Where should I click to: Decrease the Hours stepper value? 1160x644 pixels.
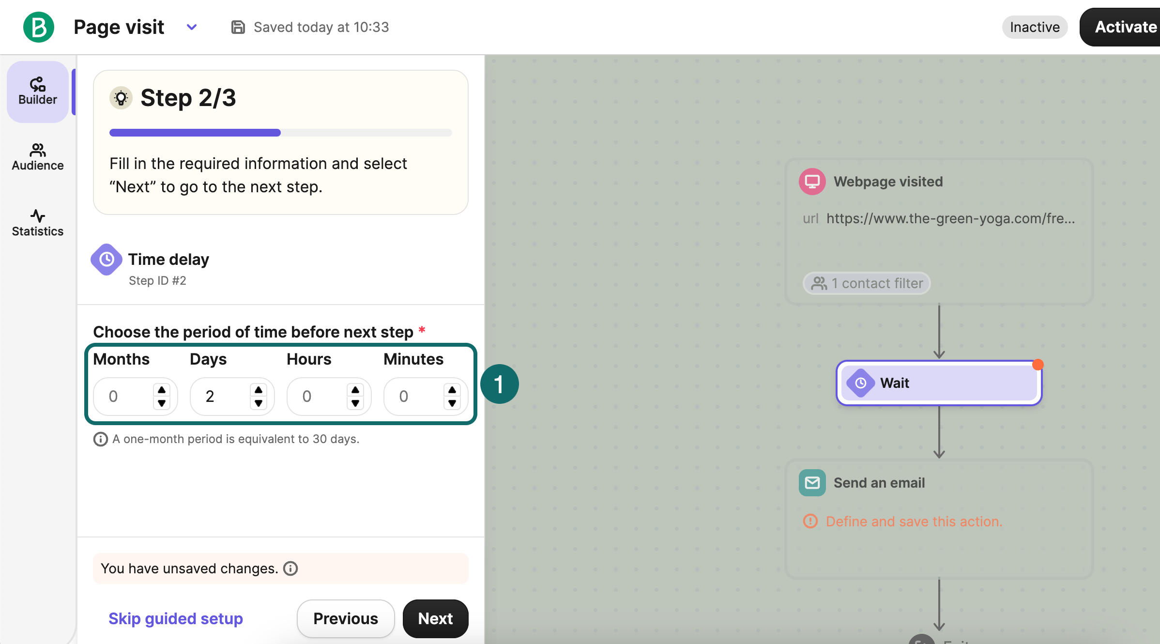click(355, 403)
